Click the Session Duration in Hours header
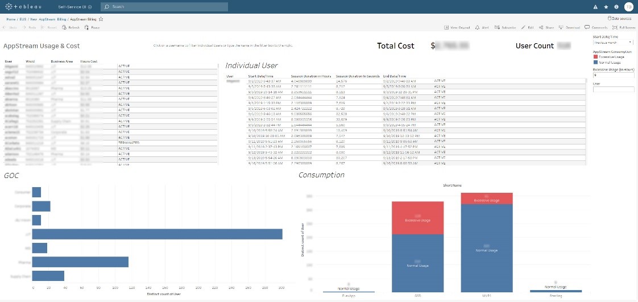 click(x=312, y=76)
